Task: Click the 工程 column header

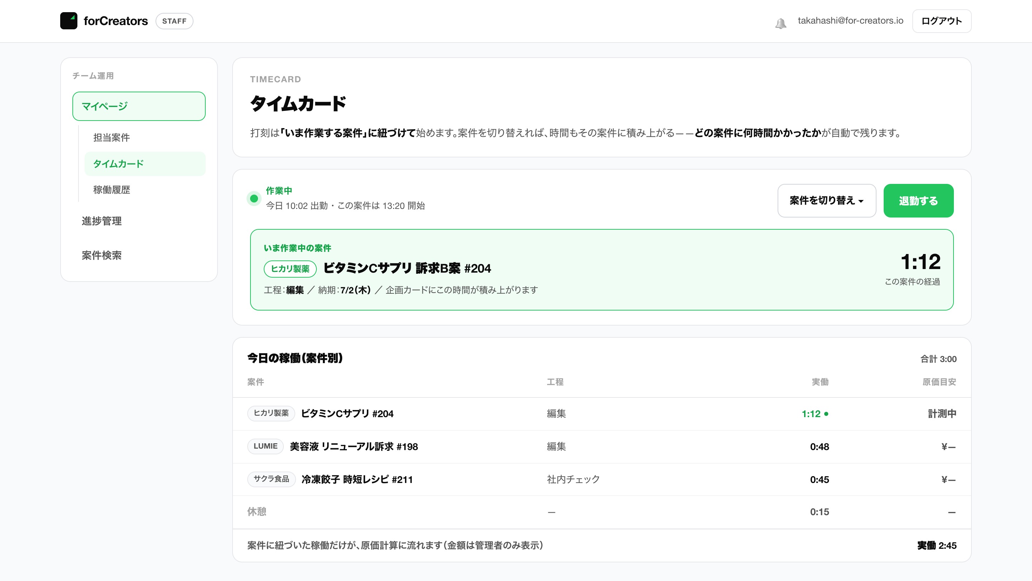Action: tap(555, 382)
